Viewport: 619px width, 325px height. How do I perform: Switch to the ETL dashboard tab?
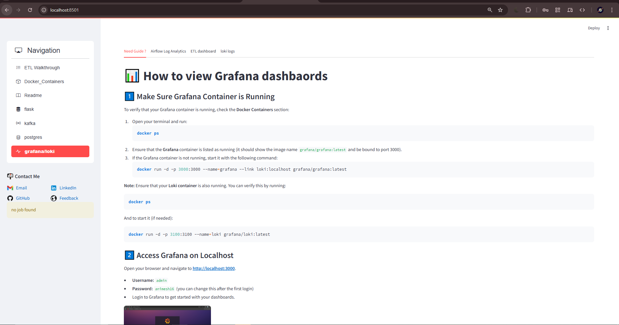(203, 51)
